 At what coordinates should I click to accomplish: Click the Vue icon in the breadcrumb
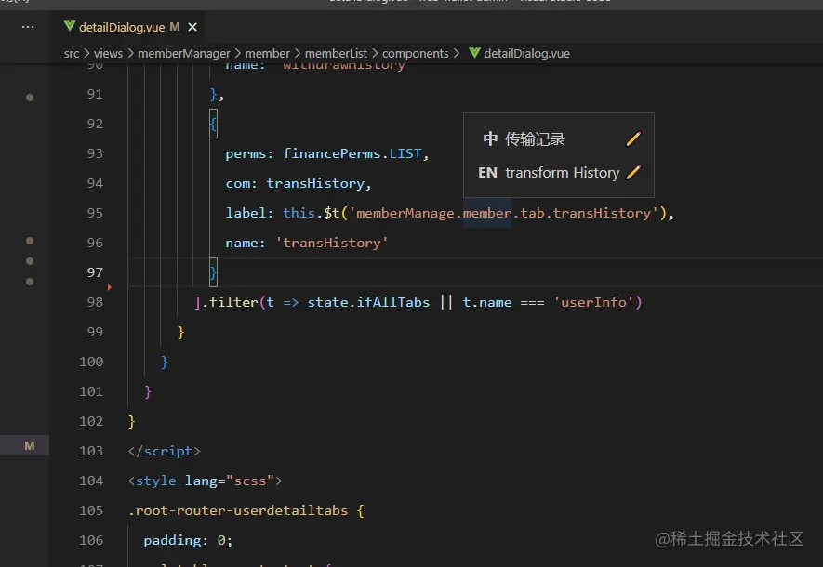click(x=474, y=53)
